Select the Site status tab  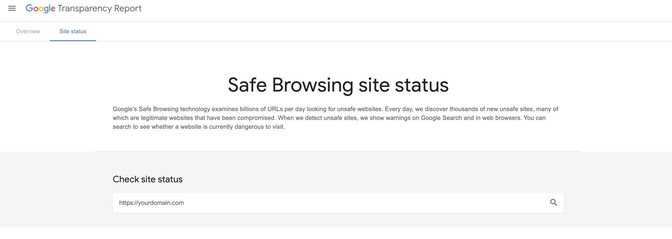pos(73,31)
